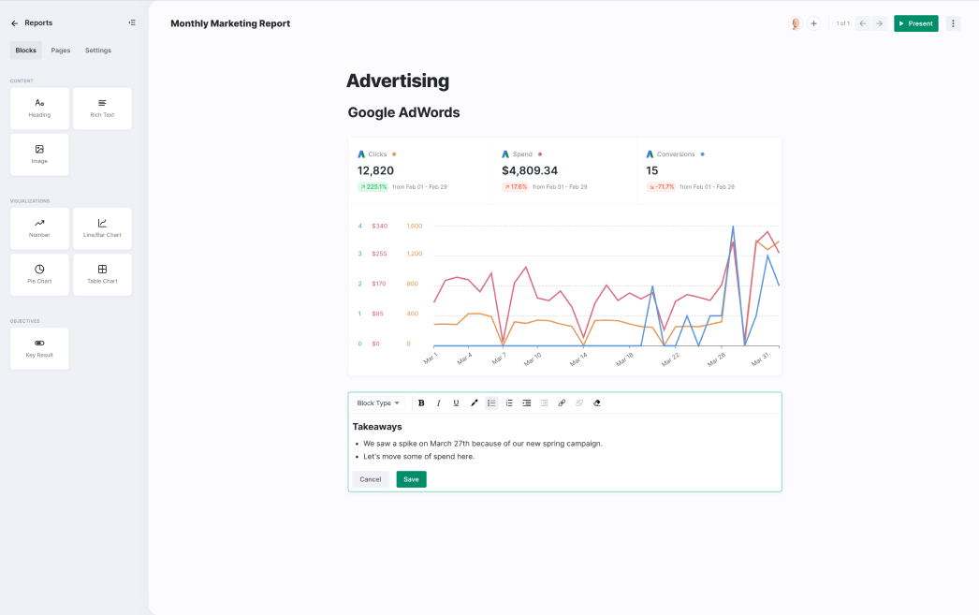
Task: Open the Block Type dropdown
Action: [378, 403]
